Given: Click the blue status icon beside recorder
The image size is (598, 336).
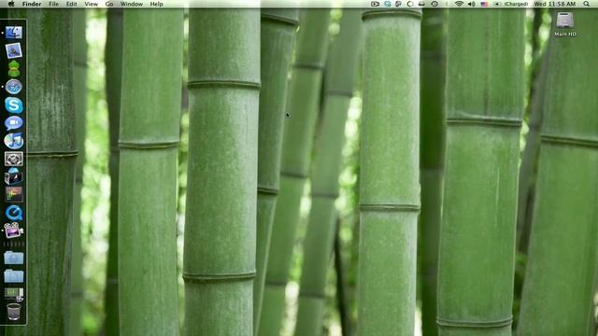Looking at the screenshot, I should [388, 4].
